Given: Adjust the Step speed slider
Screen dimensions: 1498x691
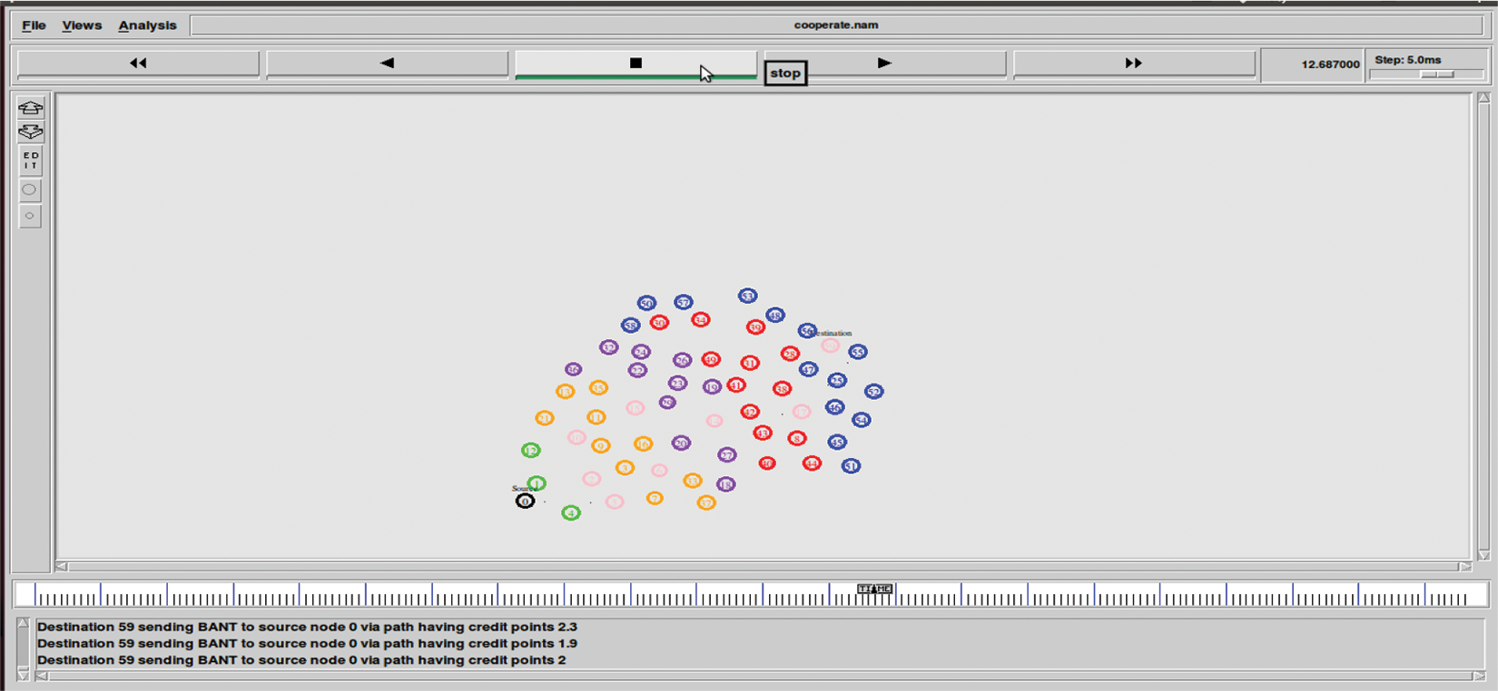Looking at the screenshot, I should coord(1437,74).
